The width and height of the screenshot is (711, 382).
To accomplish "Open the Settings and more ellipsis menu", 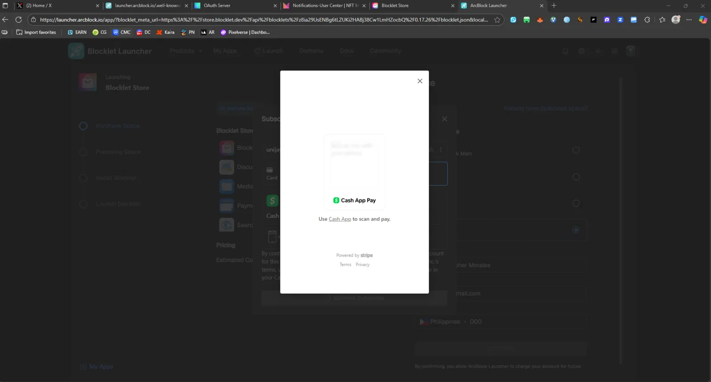I will pyautogui.click(x=689, y=20).
